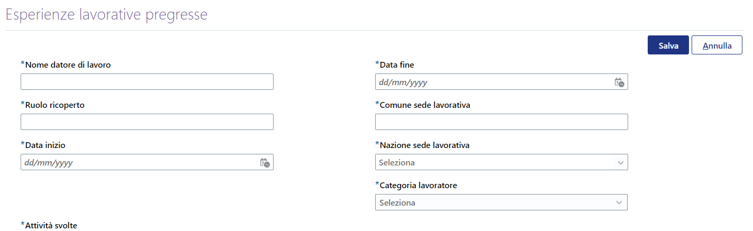
Task: Select the Data inizio date text box
Action: [x=147, y=162]
